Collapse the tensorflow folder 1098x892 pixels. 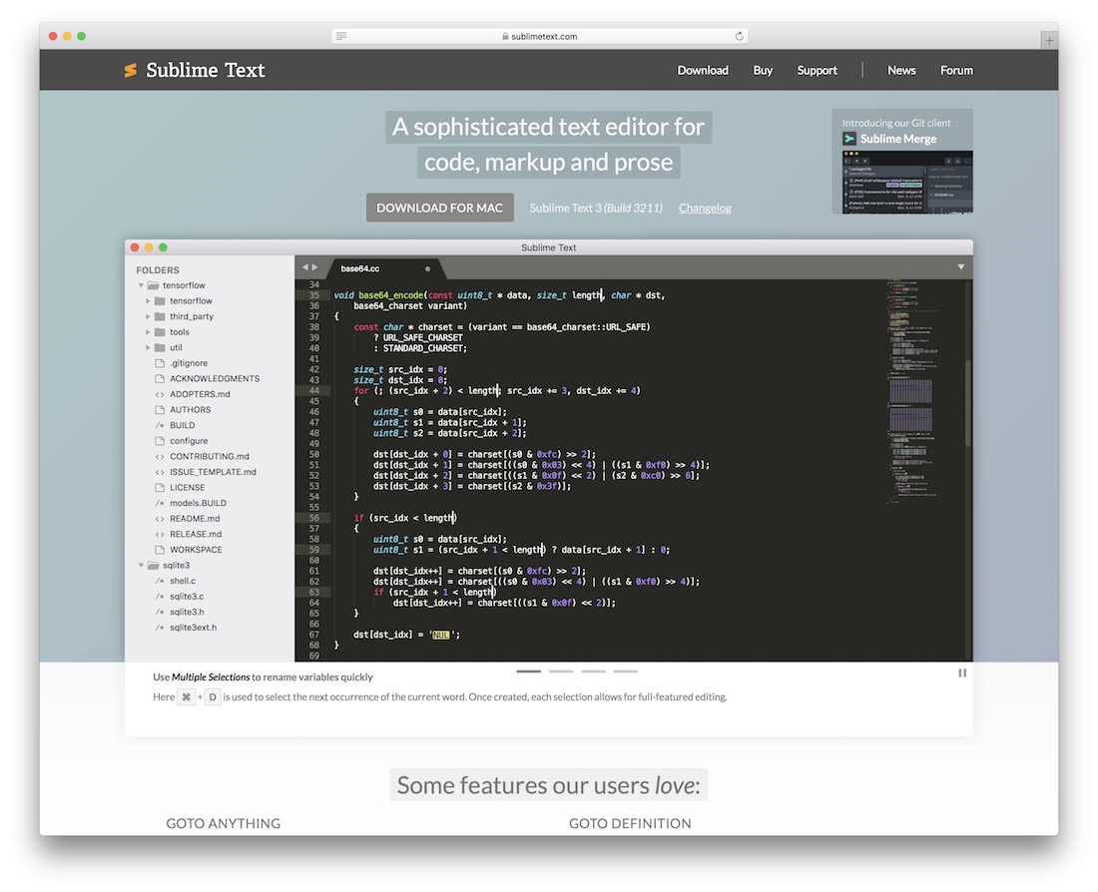[x=142, y=284]
